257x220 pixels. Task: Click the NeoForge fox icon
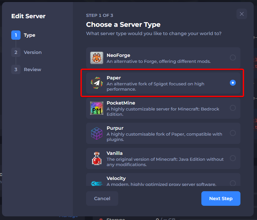(x=96, y=58)
